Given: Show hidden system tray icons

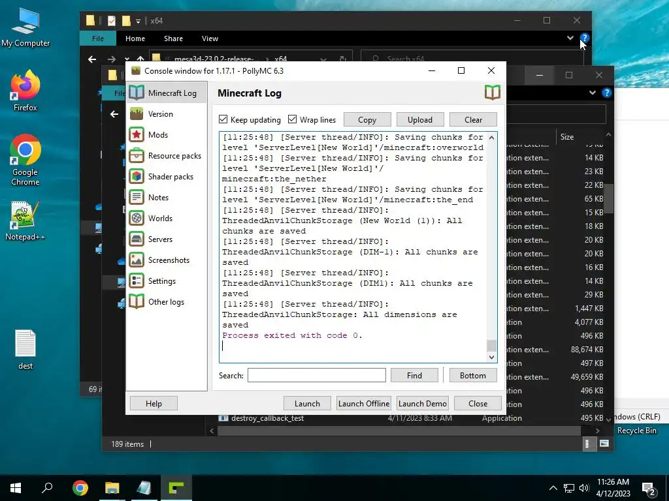Looking at the screenshot, I should tap(553, 488).
